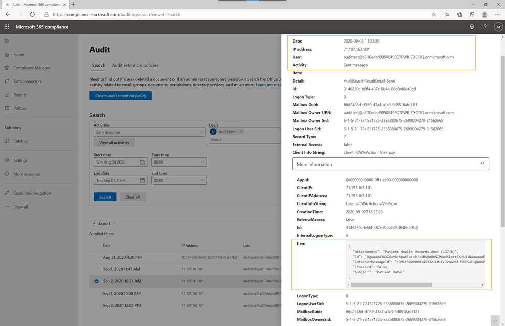Viewport: 505px width, 326px height.
Task: Open browser Favorites list icon
Action: pos(447,15)
